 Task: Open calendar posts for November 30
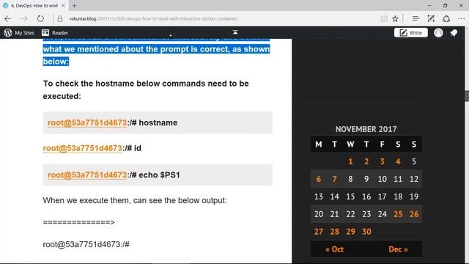366,232
